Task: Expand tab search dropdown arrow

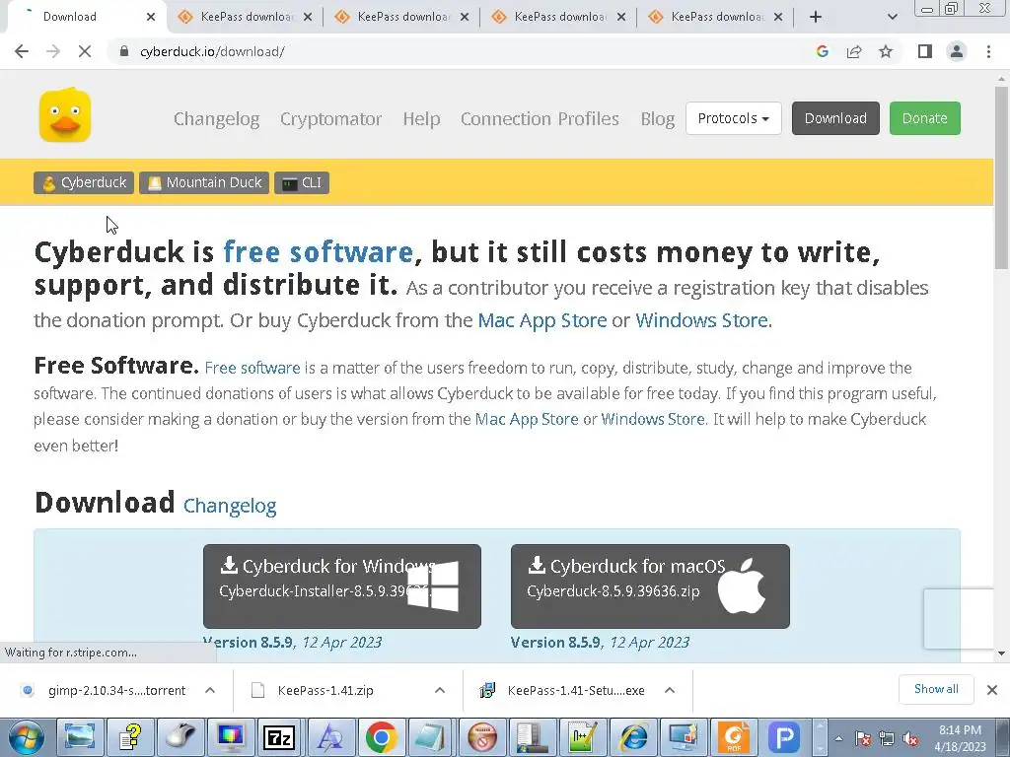Action: click(x=892, y=17)
